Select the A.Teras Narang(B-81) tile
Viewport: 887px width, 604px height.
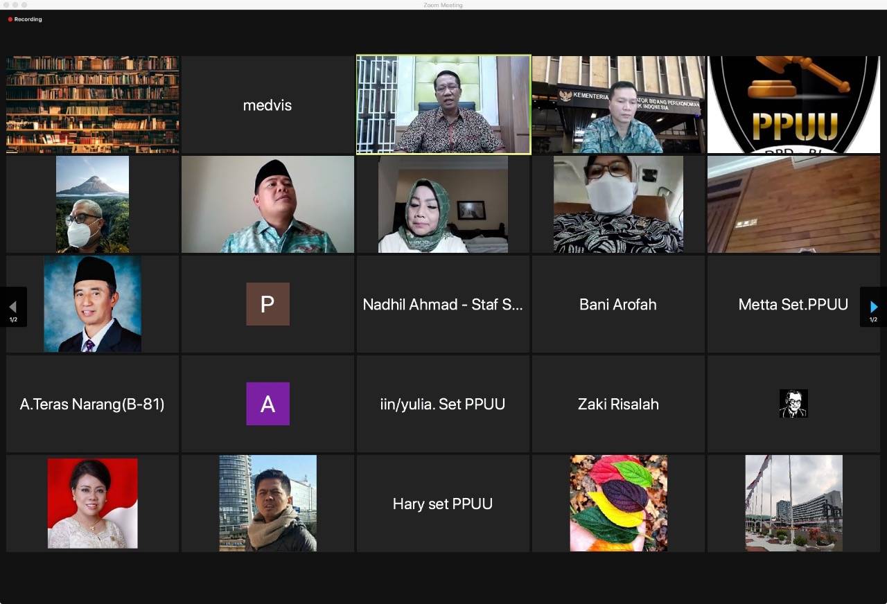tap(92, 404)
